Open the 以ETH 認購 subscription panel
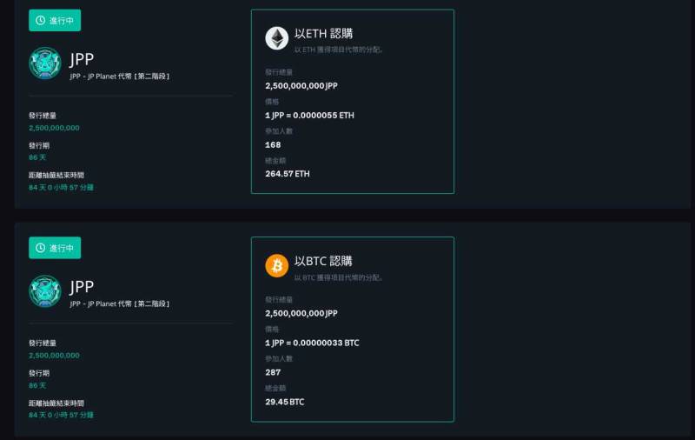Screen dimensions: 695x440 [353, 102]
